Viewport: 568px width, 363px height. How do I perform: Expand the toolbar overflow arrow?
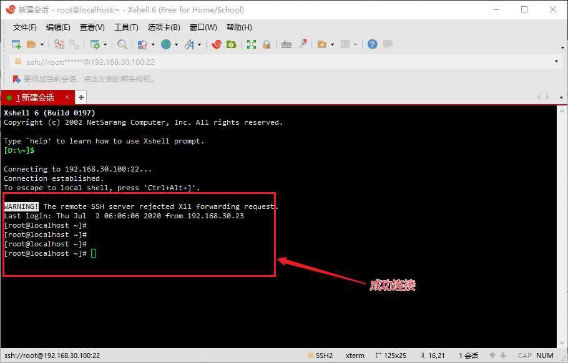click(x=562, y=47)
